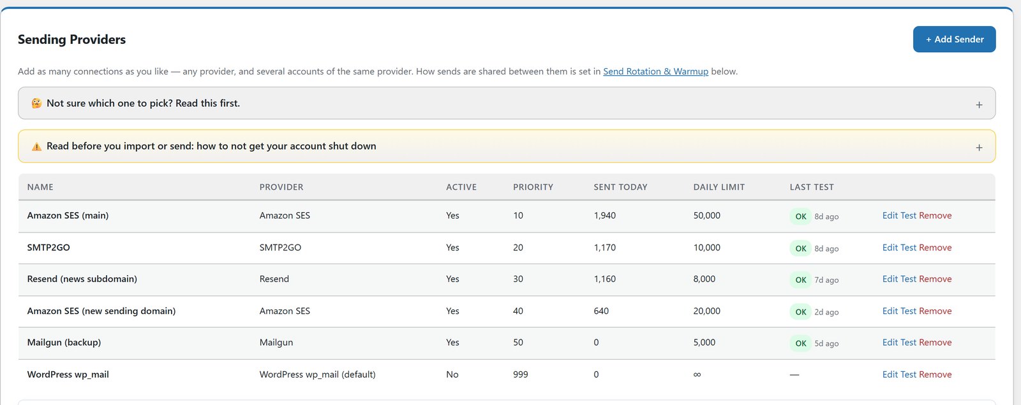Edit the Mailgun (backup) sender
Screen dimensions: 1021x405
tap(890, 343)
